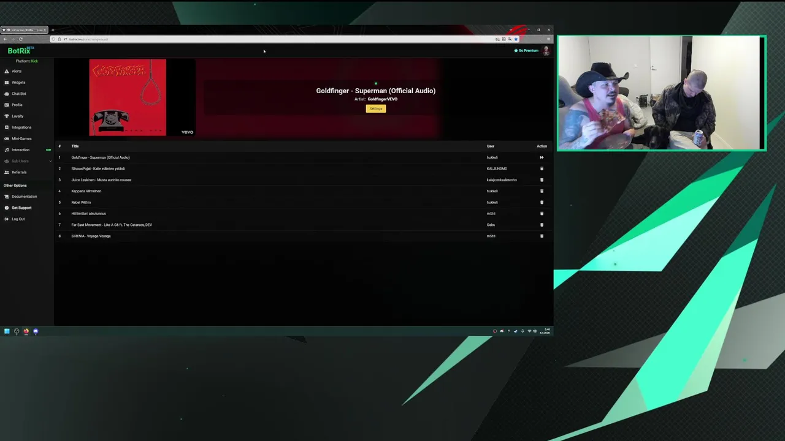
Task: Open Alerts in sidebar
Action: point(17,71)
